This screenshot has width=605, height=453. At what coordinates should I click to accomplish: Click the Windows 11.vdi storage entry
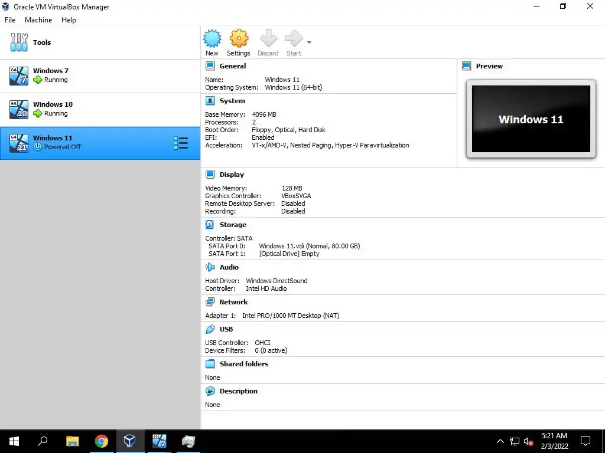310,246
